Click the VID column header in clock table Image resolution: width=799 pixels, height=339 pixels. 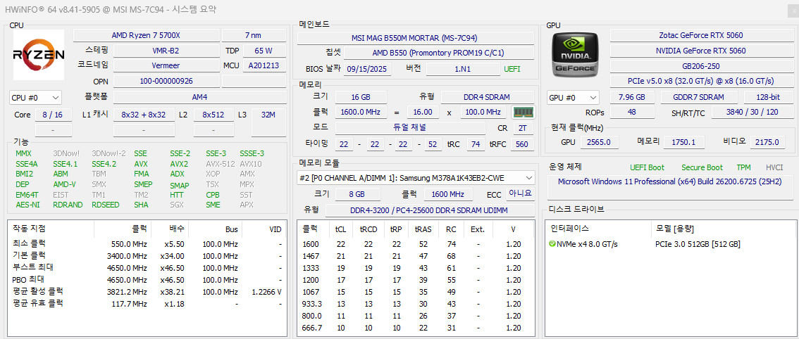pyautogui.click(x=264, y=229)
